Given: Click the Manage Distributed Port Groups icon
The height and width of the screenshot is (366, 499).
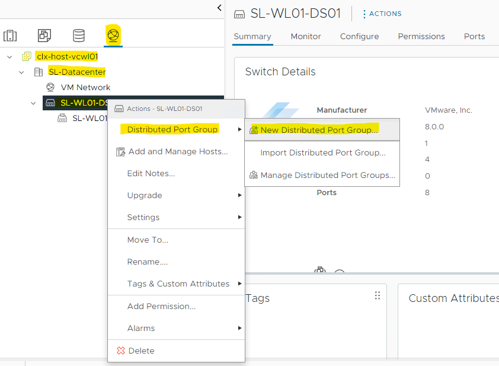Looking at the screenshot, I should (x=254, y=175).
